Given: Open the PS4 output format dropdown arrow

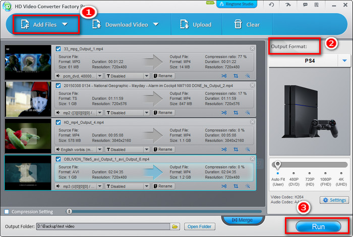Looking at the screenshot, I should pos(344,61).
